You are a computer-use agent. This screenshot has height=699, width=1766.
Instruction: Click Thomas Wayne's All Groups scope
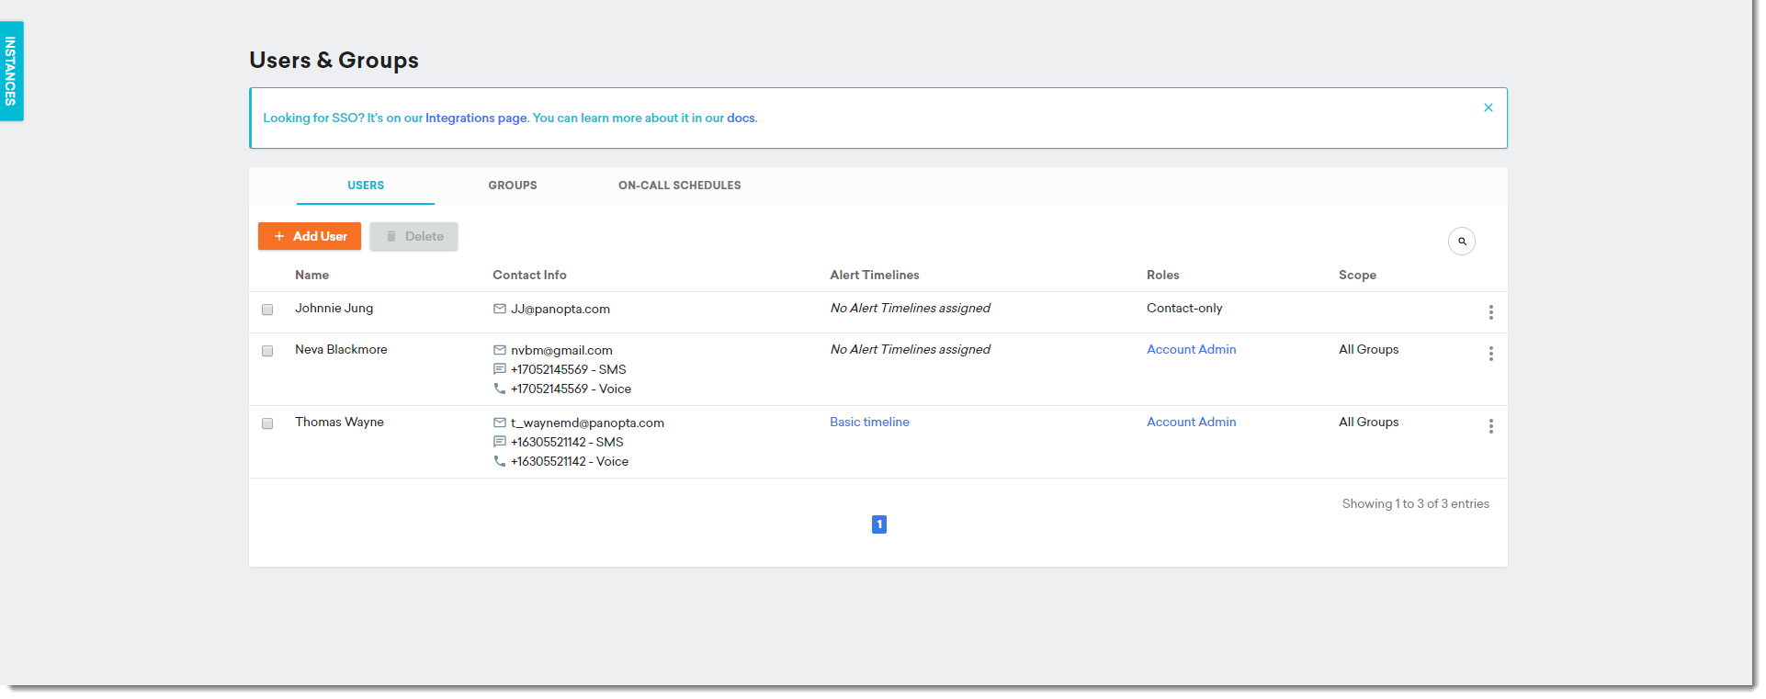(1368, 422)
